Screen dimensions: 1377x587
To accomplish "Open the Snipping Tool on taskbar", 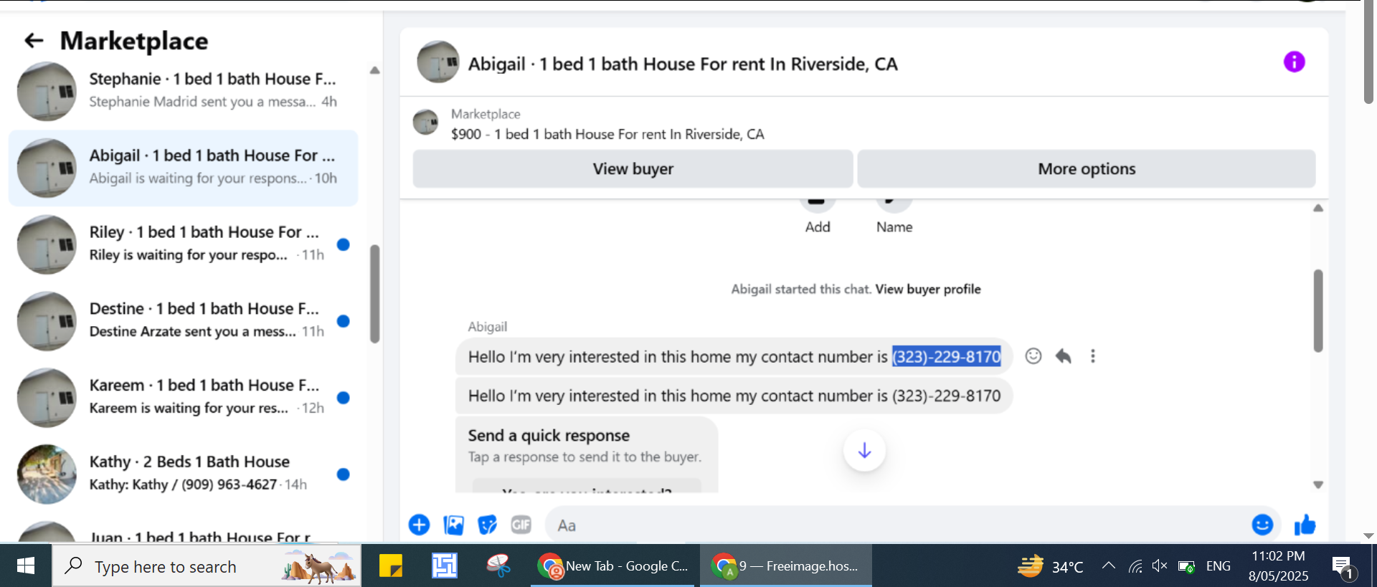I will tap(498, 566).
